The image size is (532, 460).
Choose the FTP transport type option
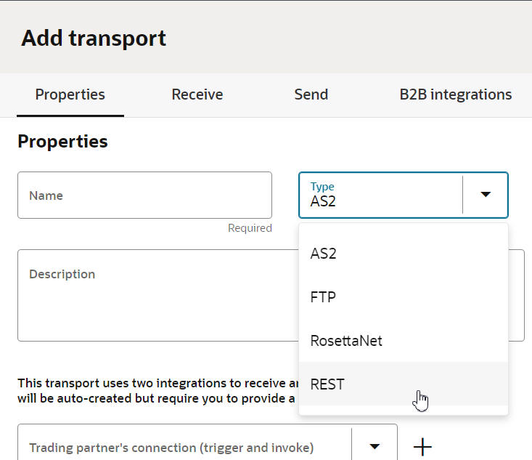point(323,297)
